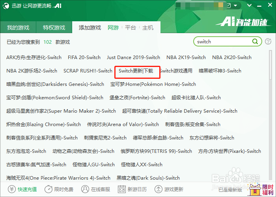Select the 主机 sub-tab

coord(148,28)
